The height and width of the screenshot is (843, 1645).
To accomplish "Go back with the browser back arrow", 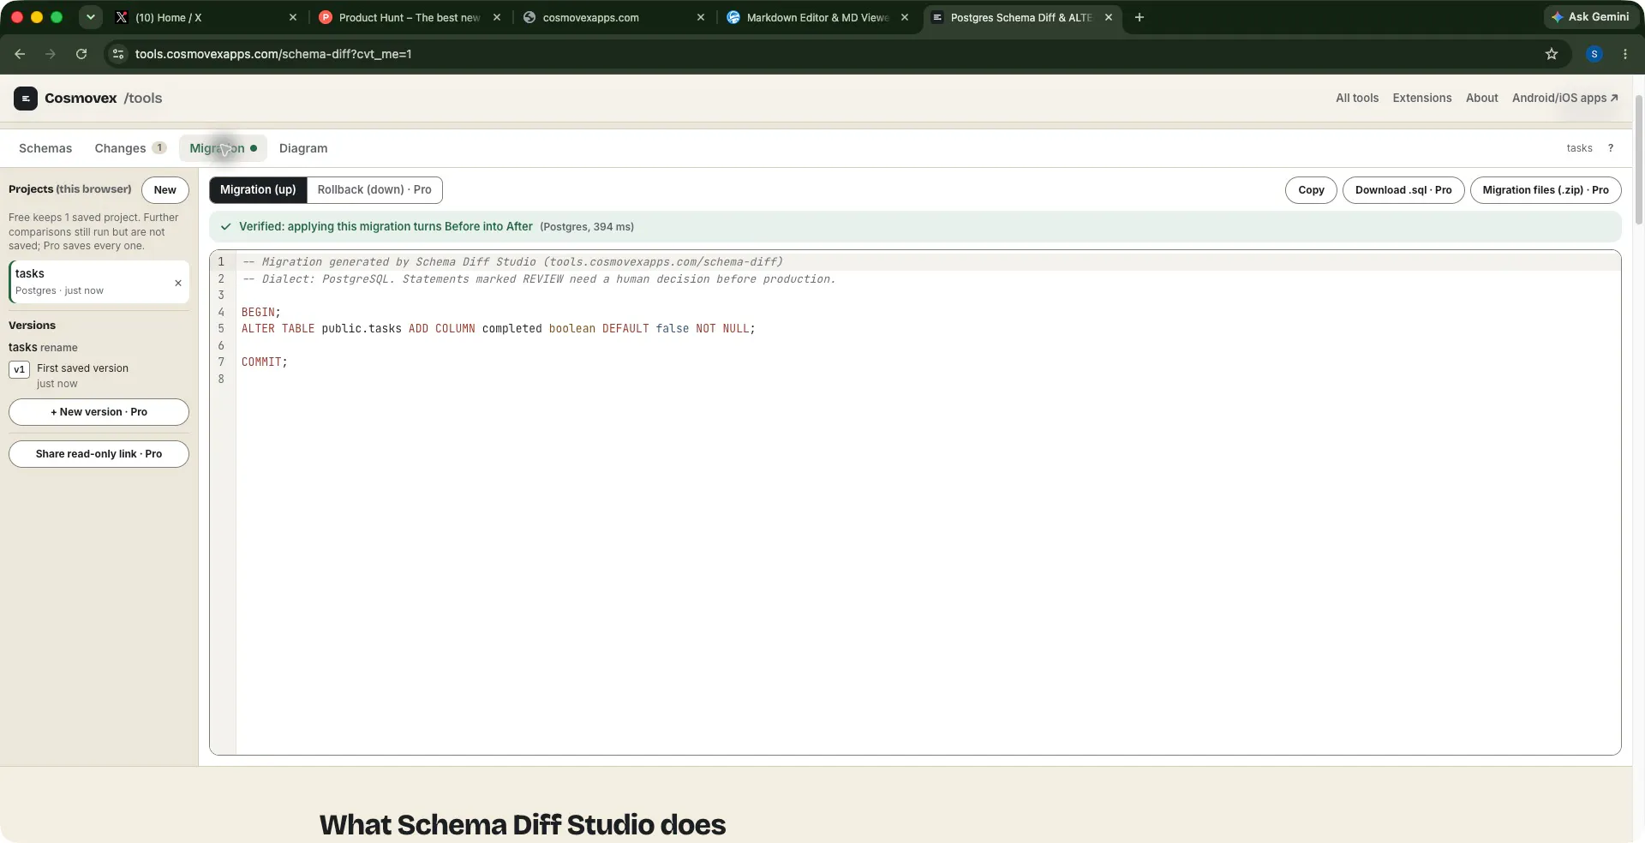I will 20,54.
